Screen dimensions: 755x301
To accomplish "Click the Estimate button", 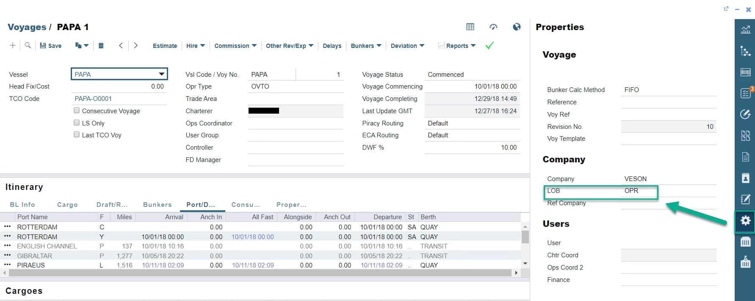I will click(165, 46).
